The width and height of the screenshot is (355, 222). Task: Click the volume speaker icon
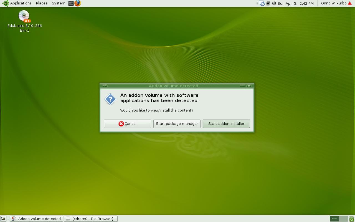pos(274,3)
